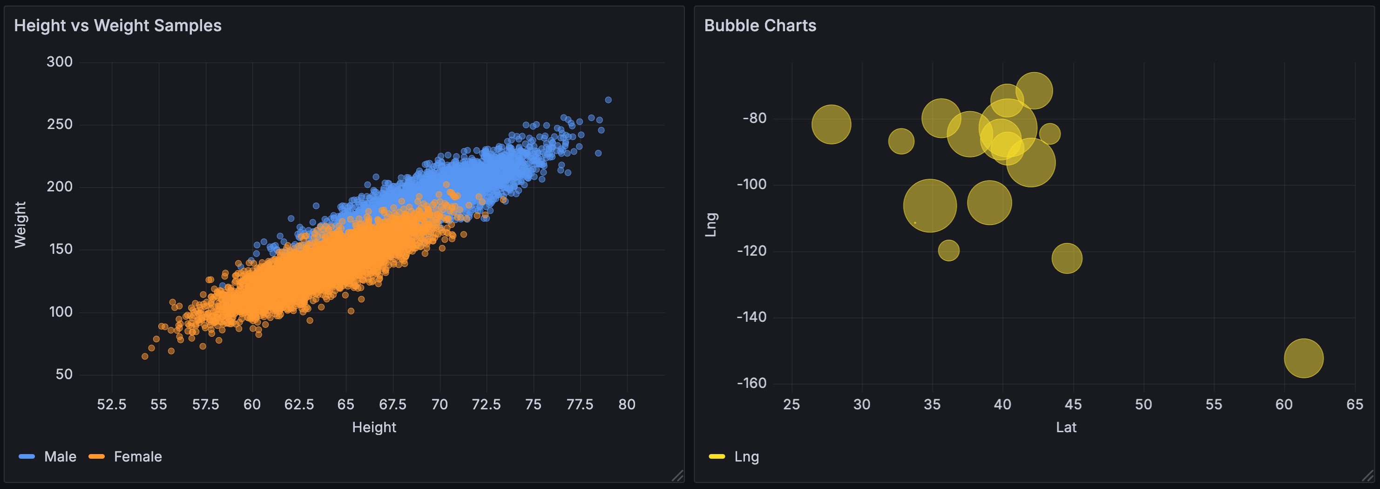Screen dimensions: 1380x489
Task: Click the leftmost bubble near Lat 28
Action: point(831,124)
